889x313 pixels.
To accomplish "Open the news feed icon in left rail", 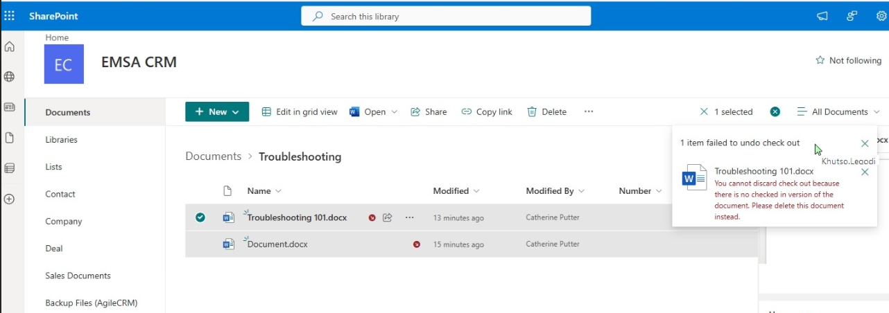I will tap(10, 107).
